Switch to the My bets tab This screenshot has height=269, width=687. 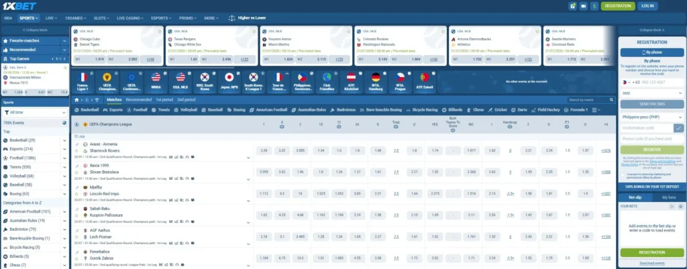669,198
